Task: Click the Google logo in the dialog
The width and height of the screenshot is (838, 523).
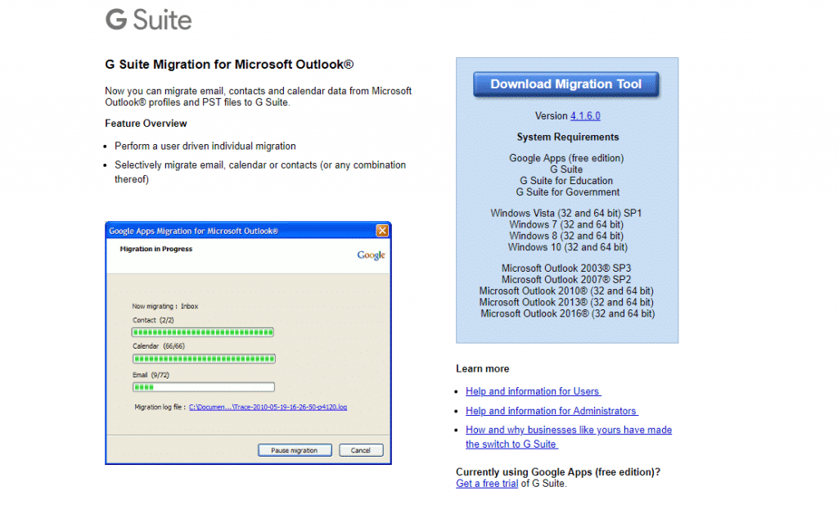Action: [371, 255]
